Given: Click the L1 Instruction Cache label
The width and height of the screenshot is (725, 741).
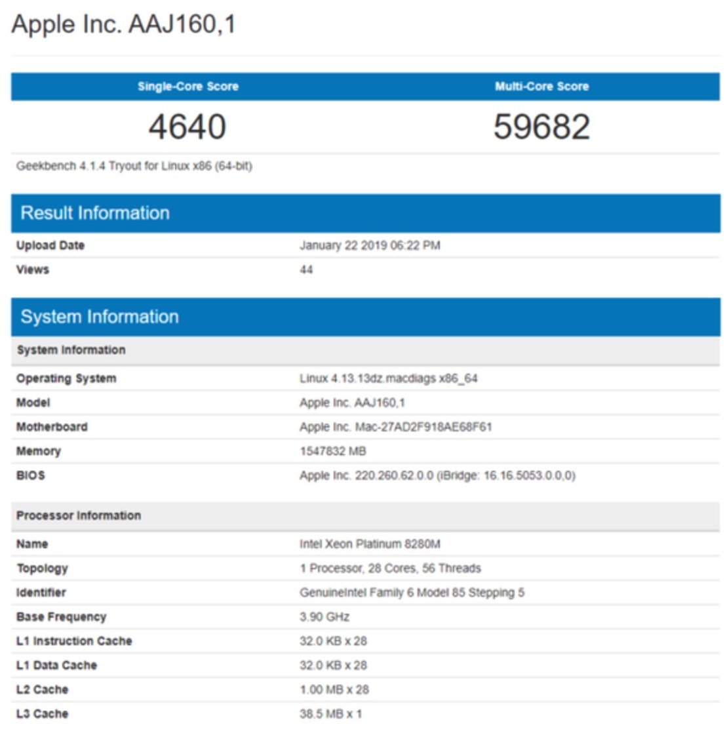Looking at the screenshot, I should 74,641.
